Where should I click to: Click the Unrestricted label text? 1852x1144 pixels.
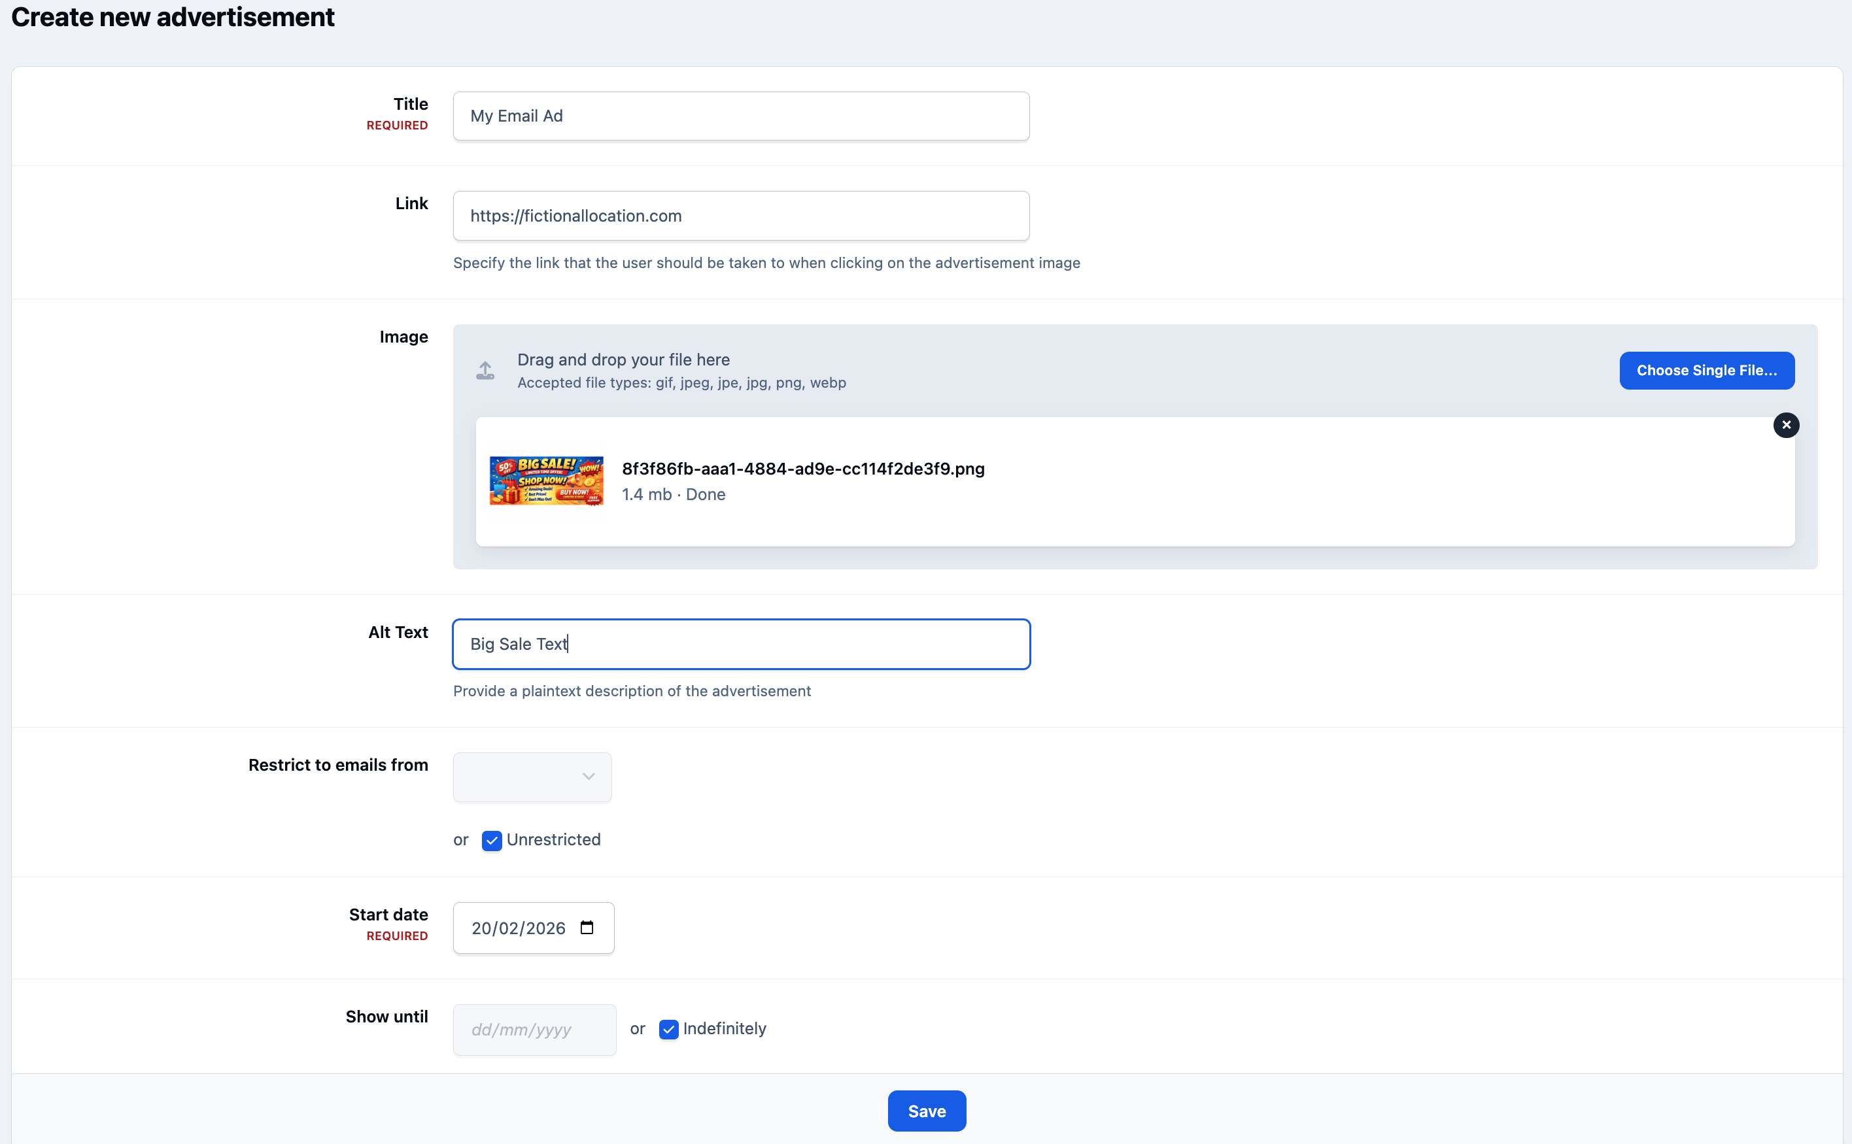(x=553, y=840)
